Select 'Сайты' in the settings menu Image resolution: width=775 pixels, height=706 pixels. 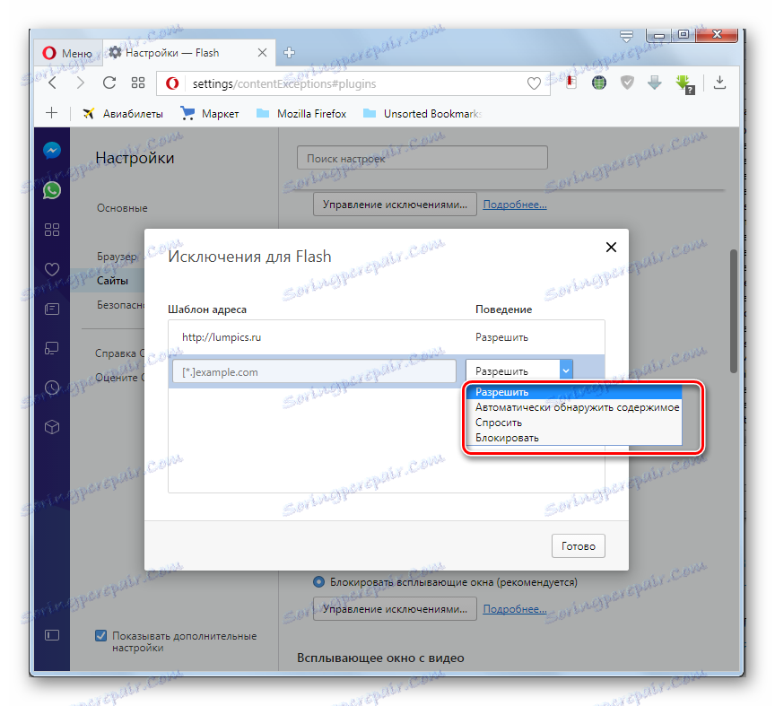click(x=109, y=280)
